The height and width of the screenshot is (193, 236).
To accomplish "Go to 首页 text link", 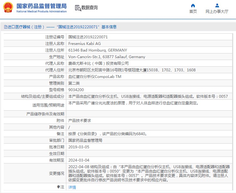I will 193,11.
